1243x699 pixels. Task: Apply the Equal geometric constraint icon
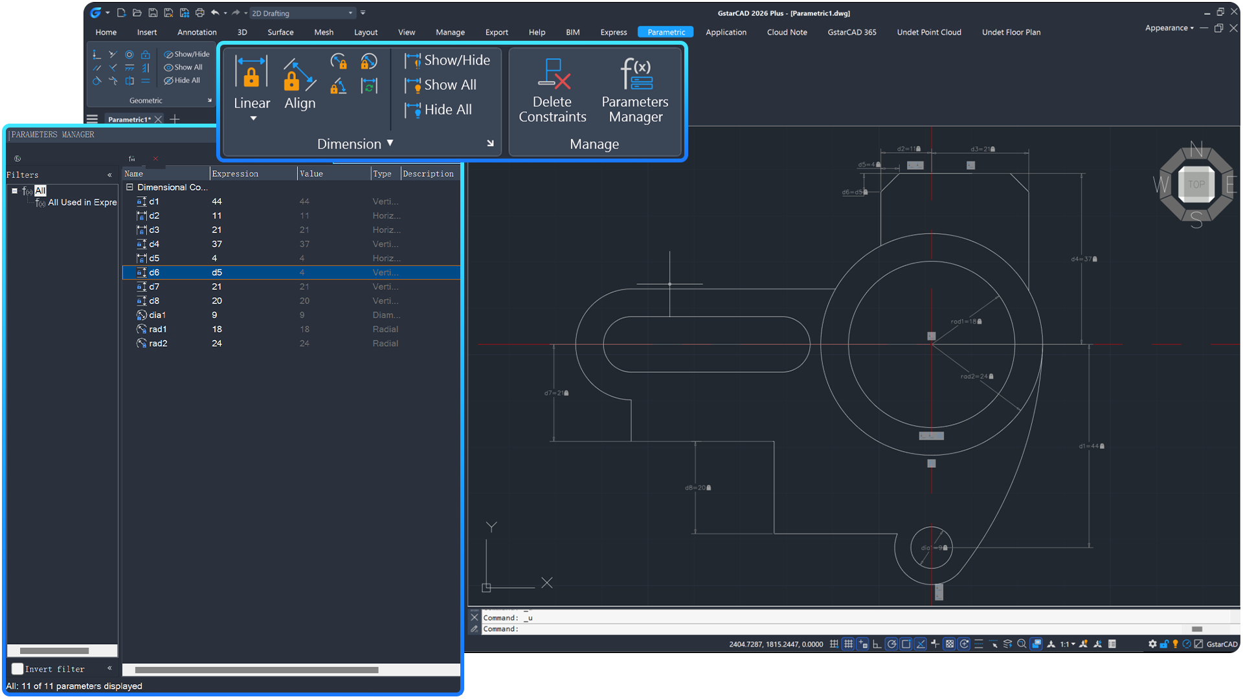click(x=146, y=81)
